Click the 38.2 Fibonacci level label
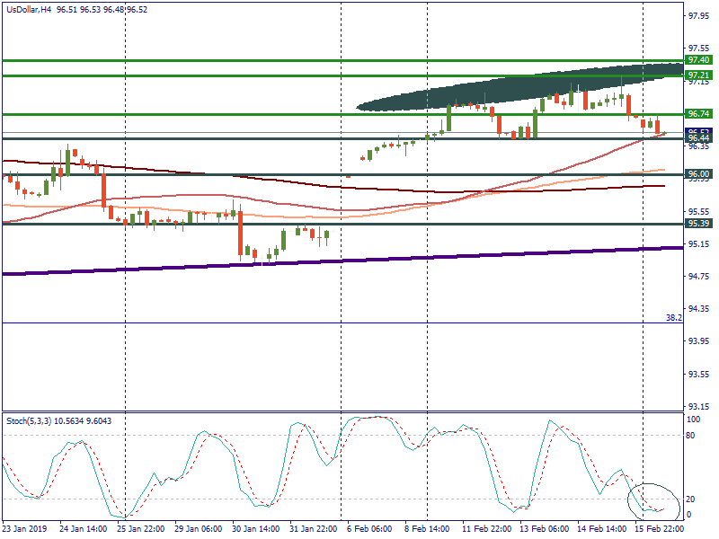The height and width of the screenshot is (539, 719). pos(673,317)
